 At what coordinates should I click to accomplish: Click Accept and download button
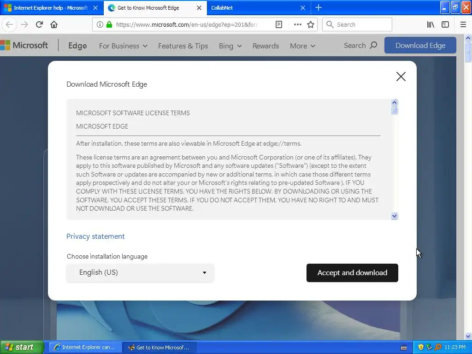[352, 273]
